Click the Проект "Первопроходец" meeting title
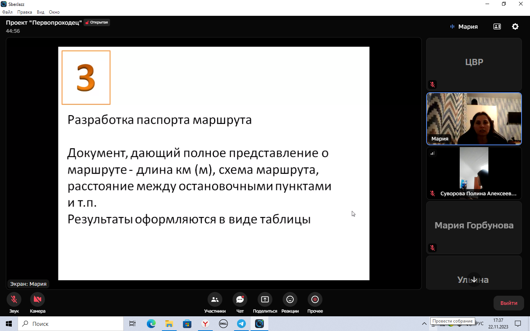 pos(44,22)
